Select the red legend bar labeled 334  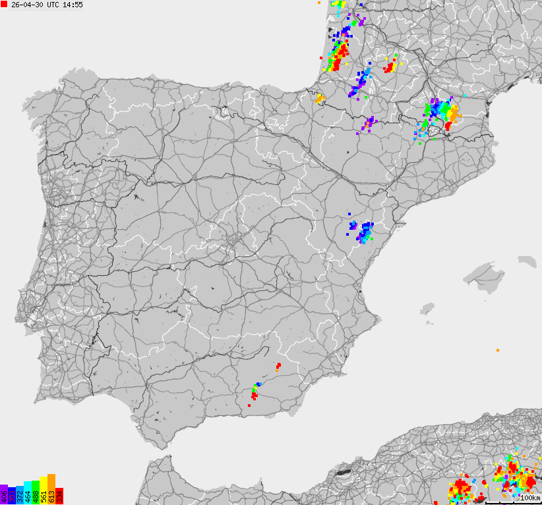click(59, 495)
